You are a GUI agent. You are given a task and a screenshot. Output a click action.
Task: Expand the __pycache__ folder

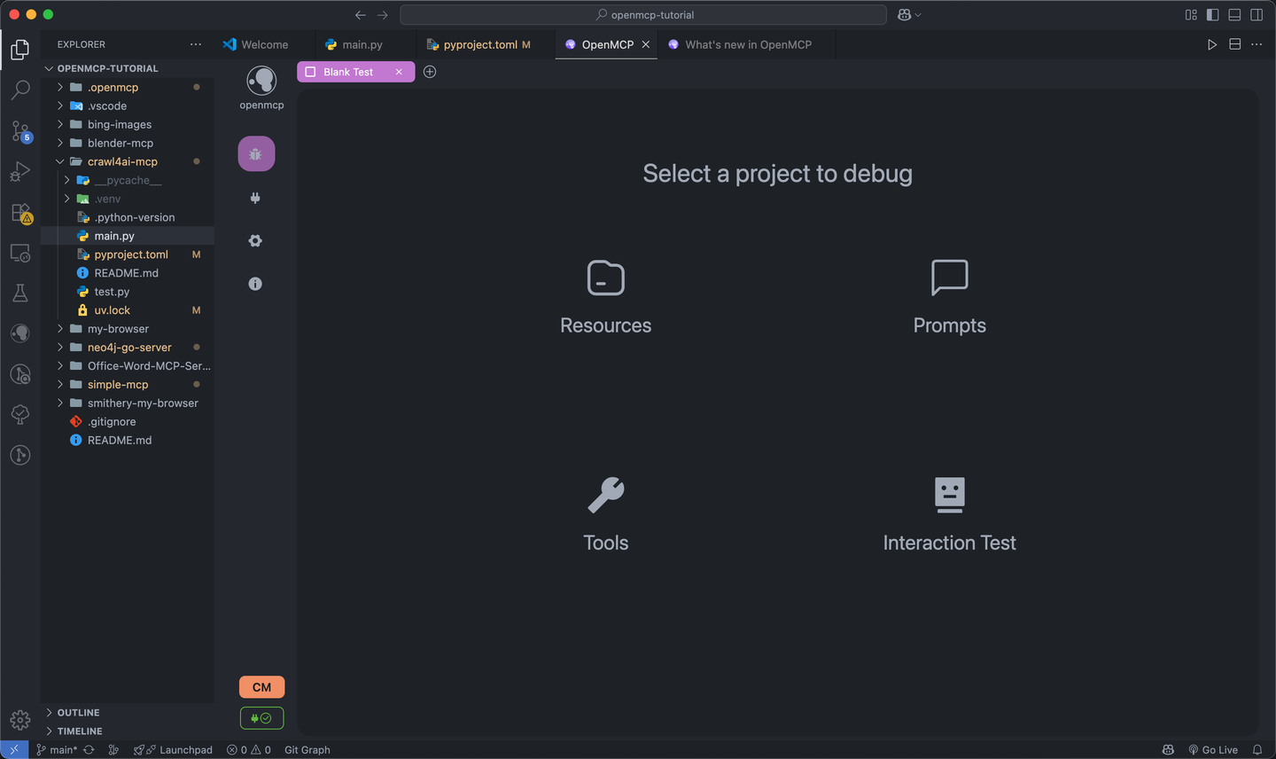pyautogui.click(x=128, y=180)
